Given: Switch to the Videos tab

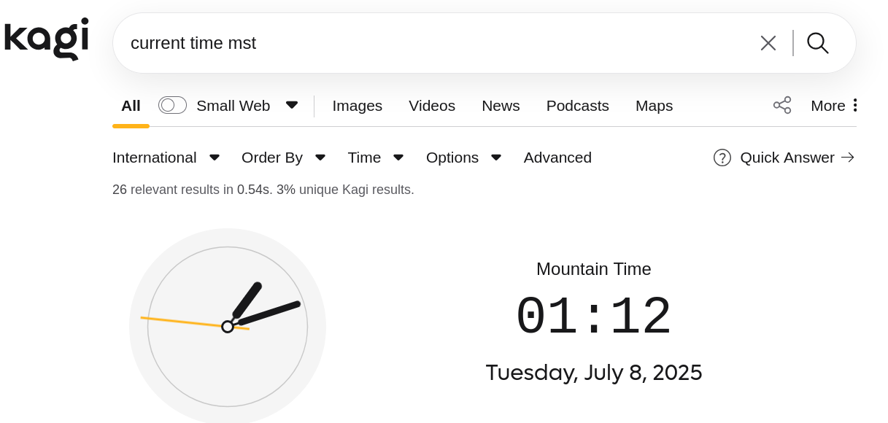Looking at the screenshot, I should pyautogui.click(x=432, y=106).
